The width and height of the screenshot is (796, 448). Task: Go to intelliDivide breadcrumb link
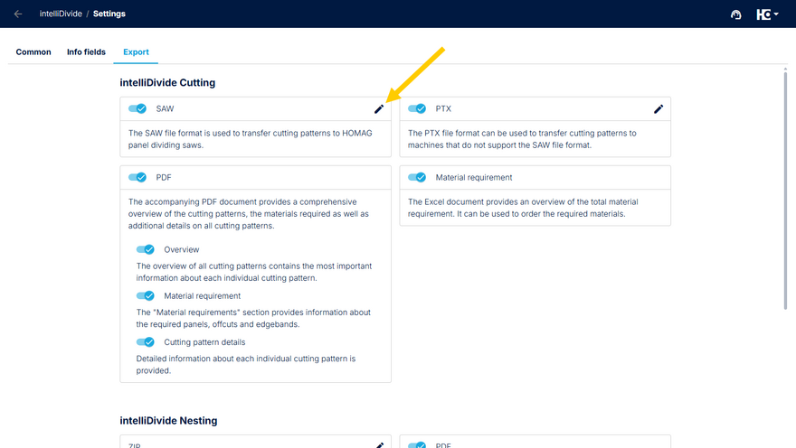tap(61, 14)
